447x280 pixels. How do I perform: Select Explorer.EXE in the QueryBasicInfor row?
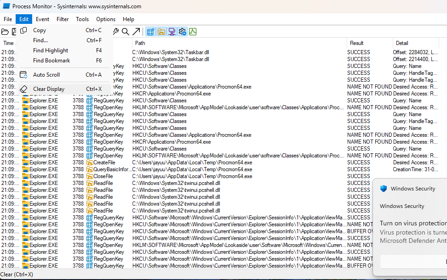click(43, 169)
